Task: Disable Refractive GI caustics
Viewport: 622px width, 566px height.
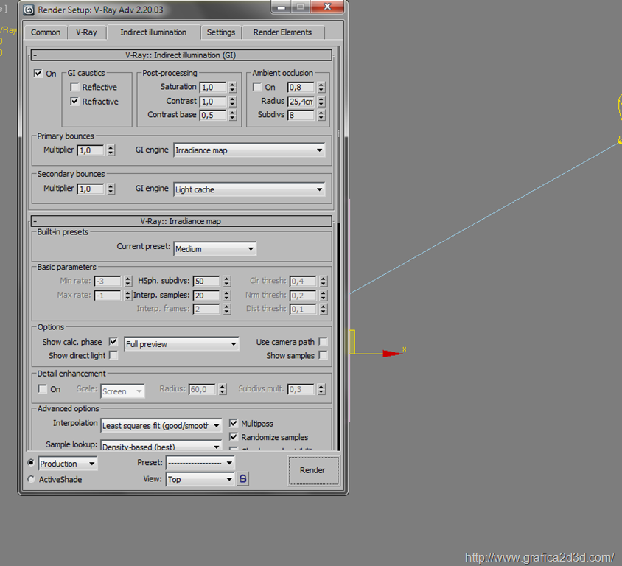Action: (74, 101)
